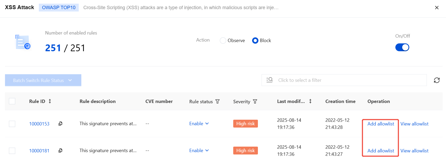
Task: Open the Severity filter funnel icon
Action: click(x=255, y=101)
